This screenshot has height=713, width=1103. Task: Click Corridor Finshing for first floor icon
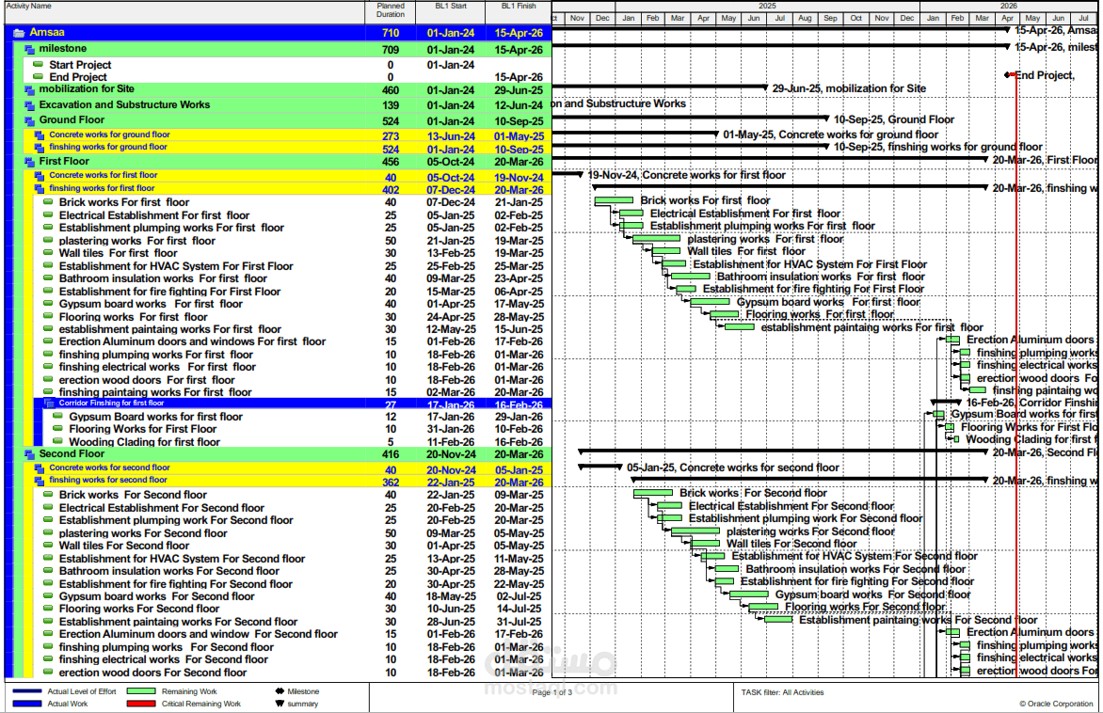(49, 404)
